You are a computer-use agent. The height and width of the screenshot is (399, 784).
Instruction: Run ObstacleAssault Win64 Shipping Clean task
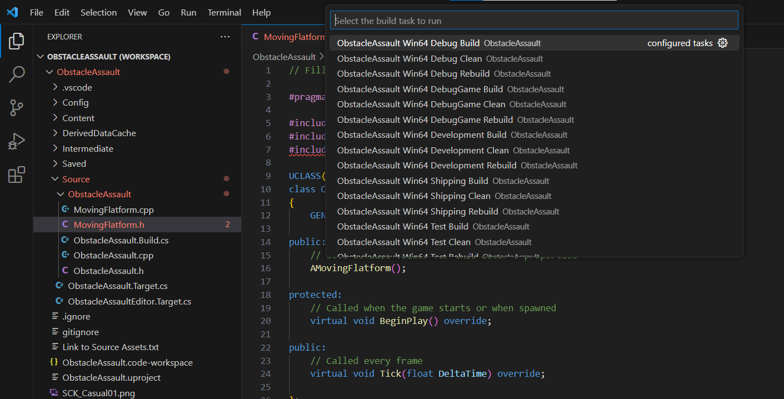pyautogui.click(x=534, y=196)
